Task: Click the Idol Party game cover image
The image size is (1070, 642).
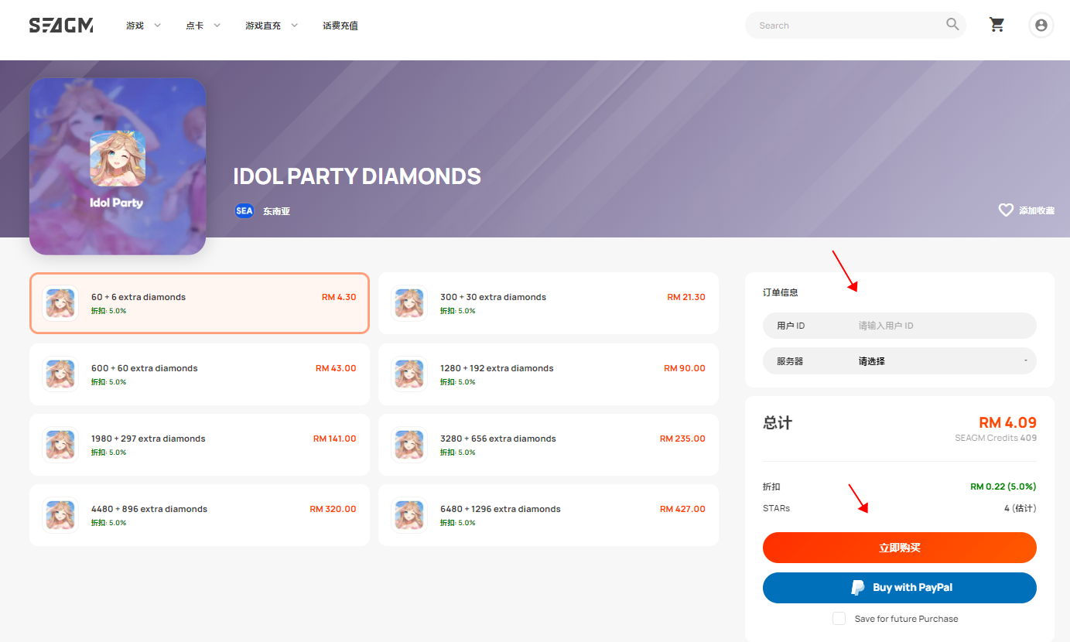Action: coord(118,166)
